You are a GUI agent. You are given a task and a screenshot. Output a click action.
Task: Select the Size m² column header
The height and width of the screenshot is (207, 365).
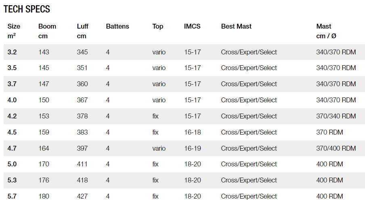14,31
